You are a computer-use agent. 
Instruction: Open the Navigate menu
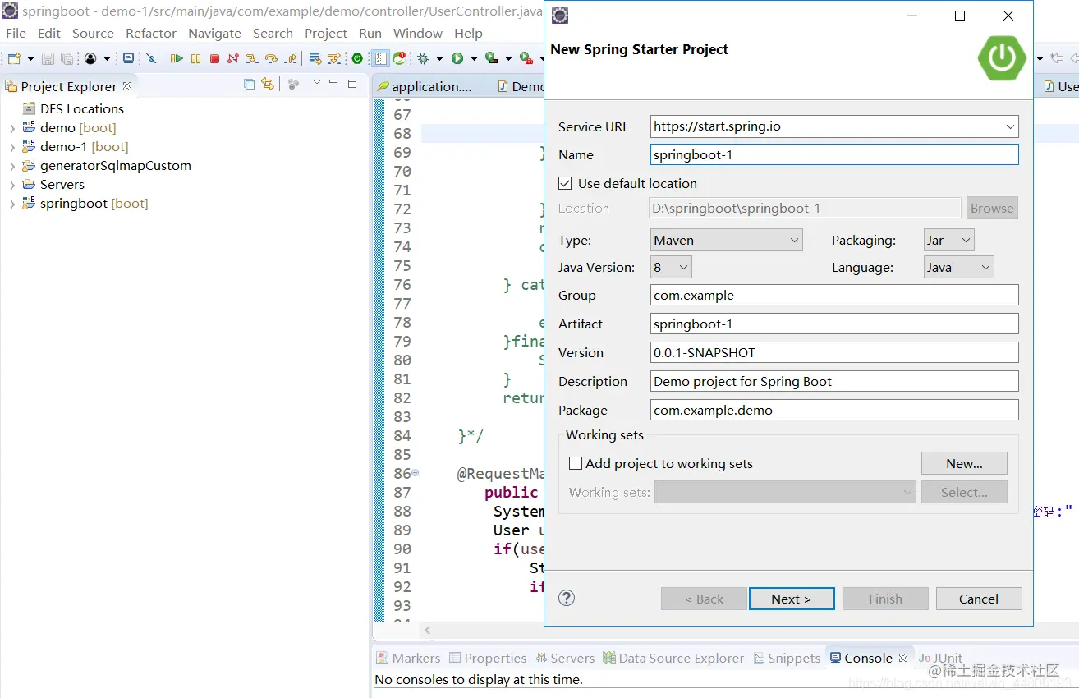coord(214,33)
